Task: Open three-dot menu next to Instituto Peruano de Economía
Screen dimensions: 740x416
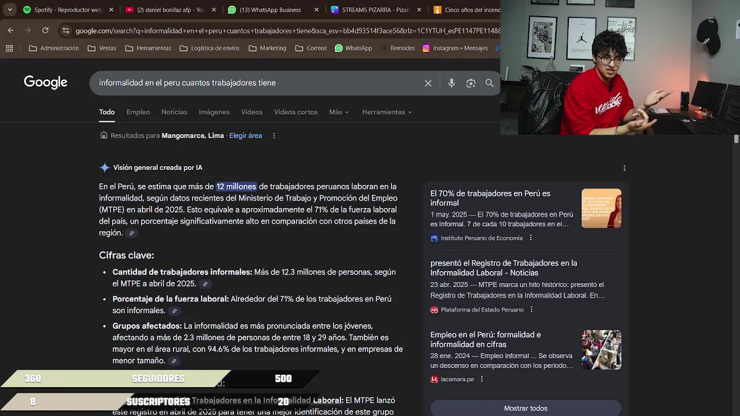Action: click(531, 238)
